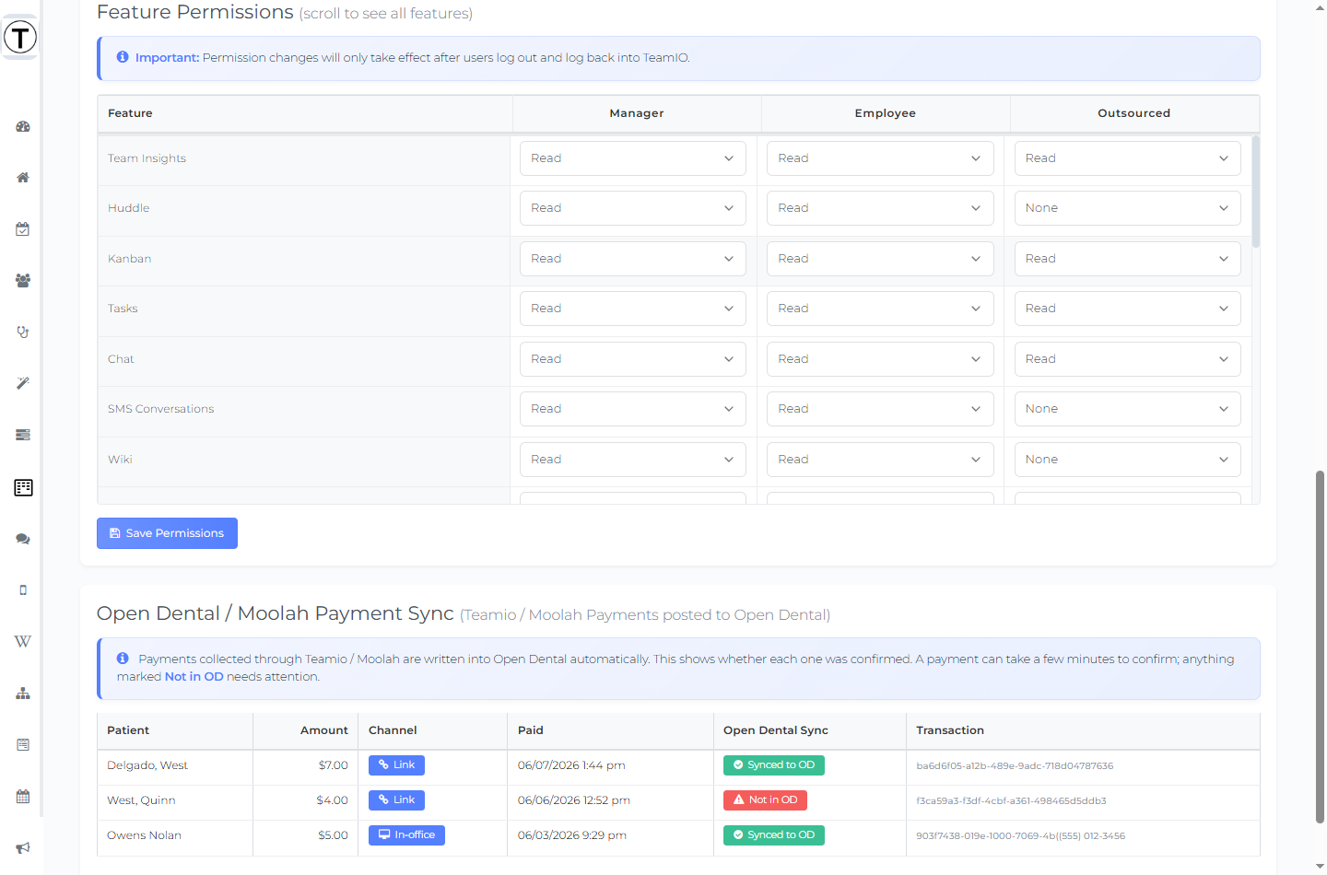Screen dimensions: 1327x875
Task: Open the chat bubbles sidebar icon
Action: 23,539
